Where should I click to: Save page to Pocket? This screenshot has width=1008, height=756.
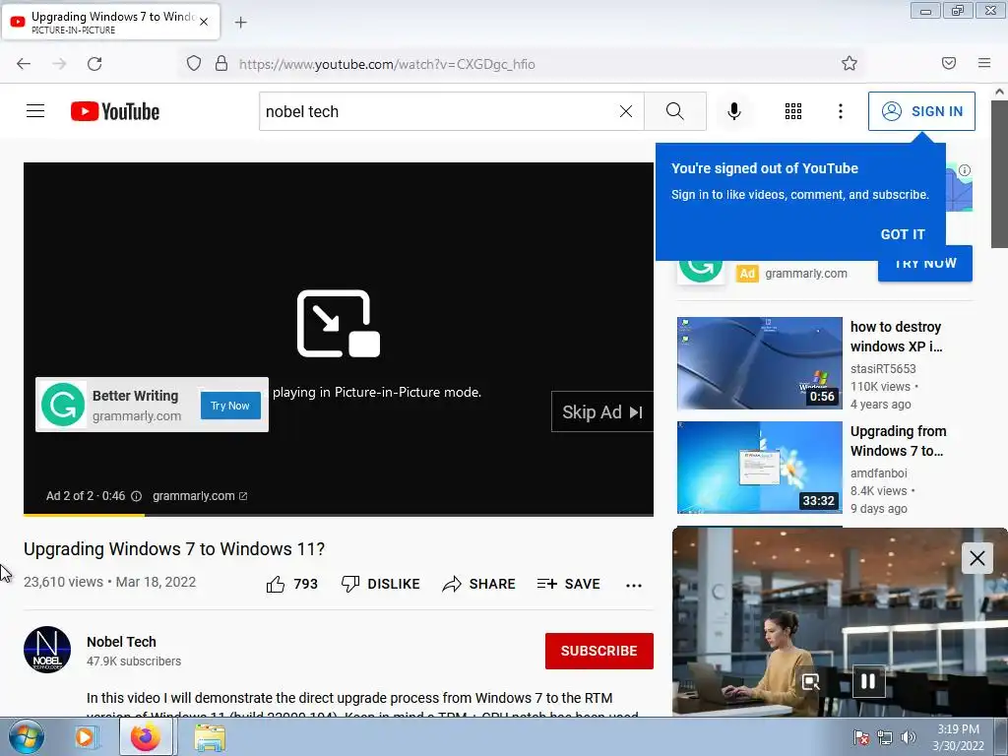coord(949,63)
